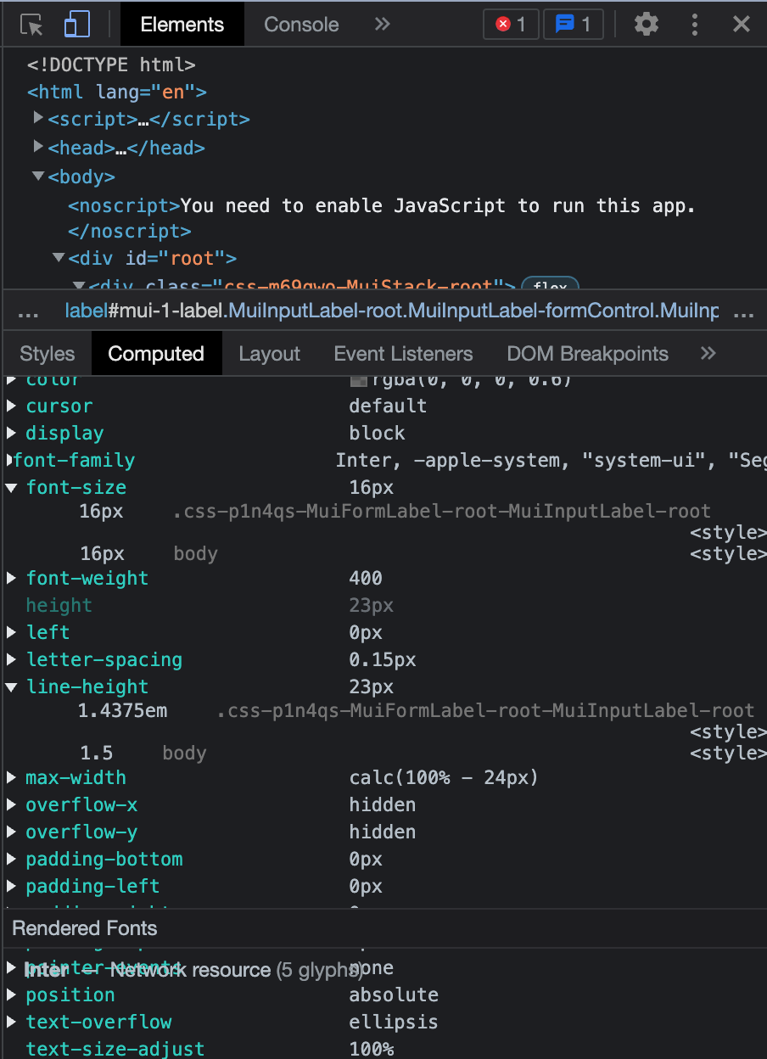Viewport: 767px width, 1059px height.
Task: Open DevTools settings via the gear icon
Action: [646, 24]
